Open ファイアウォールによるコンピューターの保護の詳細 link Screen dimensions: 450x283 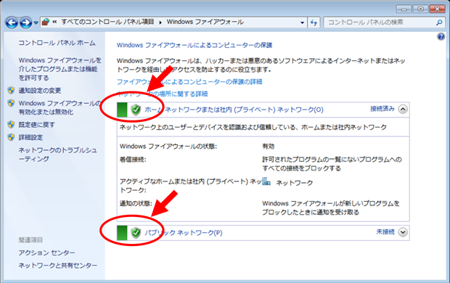(x=189, y=82)
